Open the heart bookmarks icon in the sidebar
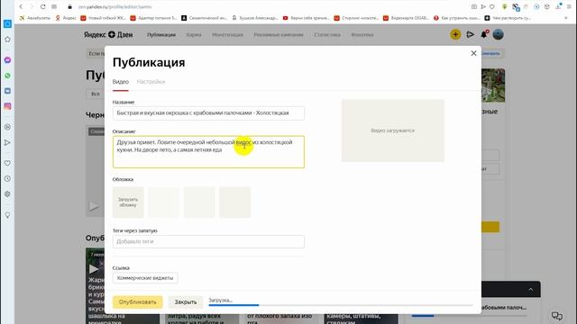The height and width of the screenshot is (324, 577). click(x=7, y=163)
